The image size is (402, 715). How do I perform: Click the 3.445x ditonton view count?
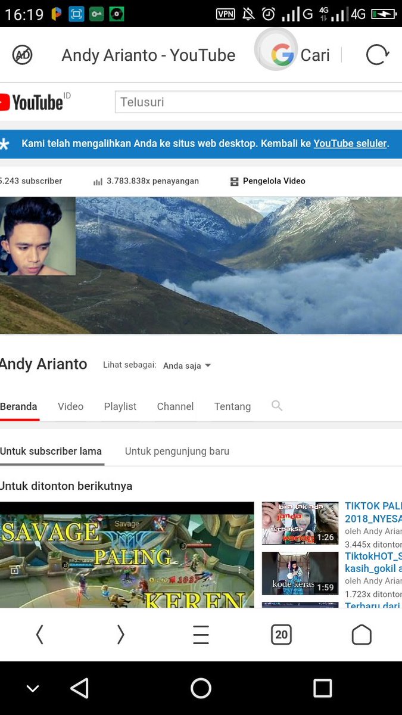(x=373, y=544)
